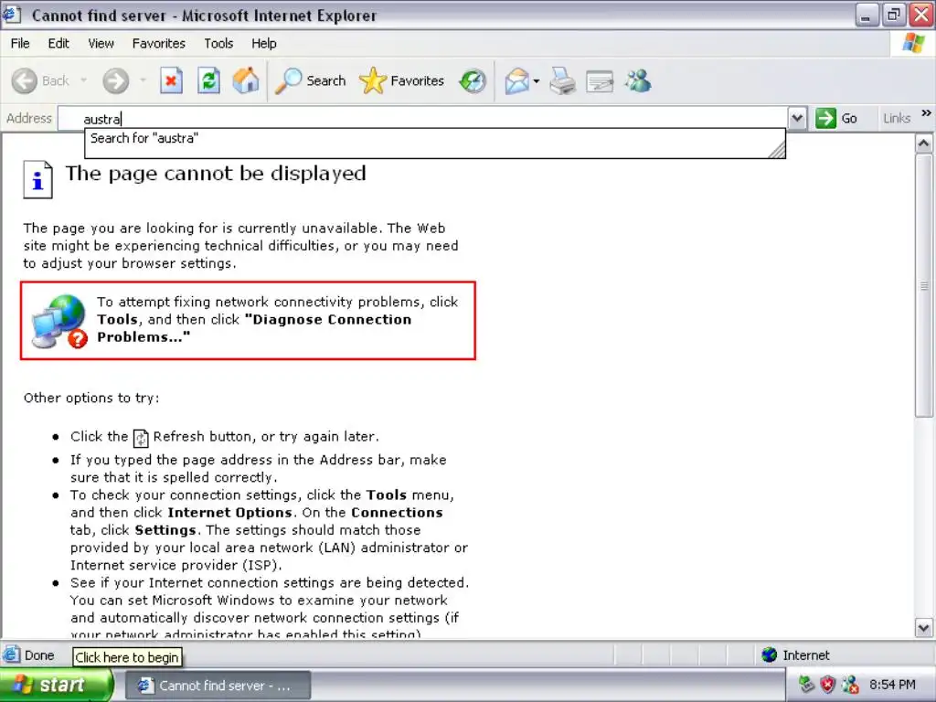Open the File menu

tap(20, 44)
